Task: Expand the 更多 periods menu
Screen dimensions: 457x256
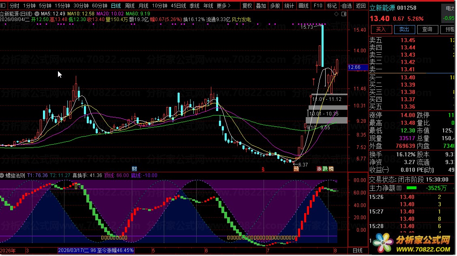Action: point(223,6)
